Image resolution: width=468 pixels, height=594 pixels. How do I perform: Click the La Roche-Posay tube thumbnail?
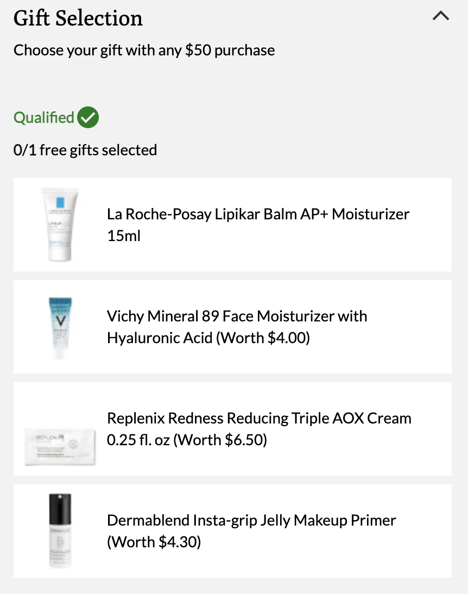(x=60, y=225)
